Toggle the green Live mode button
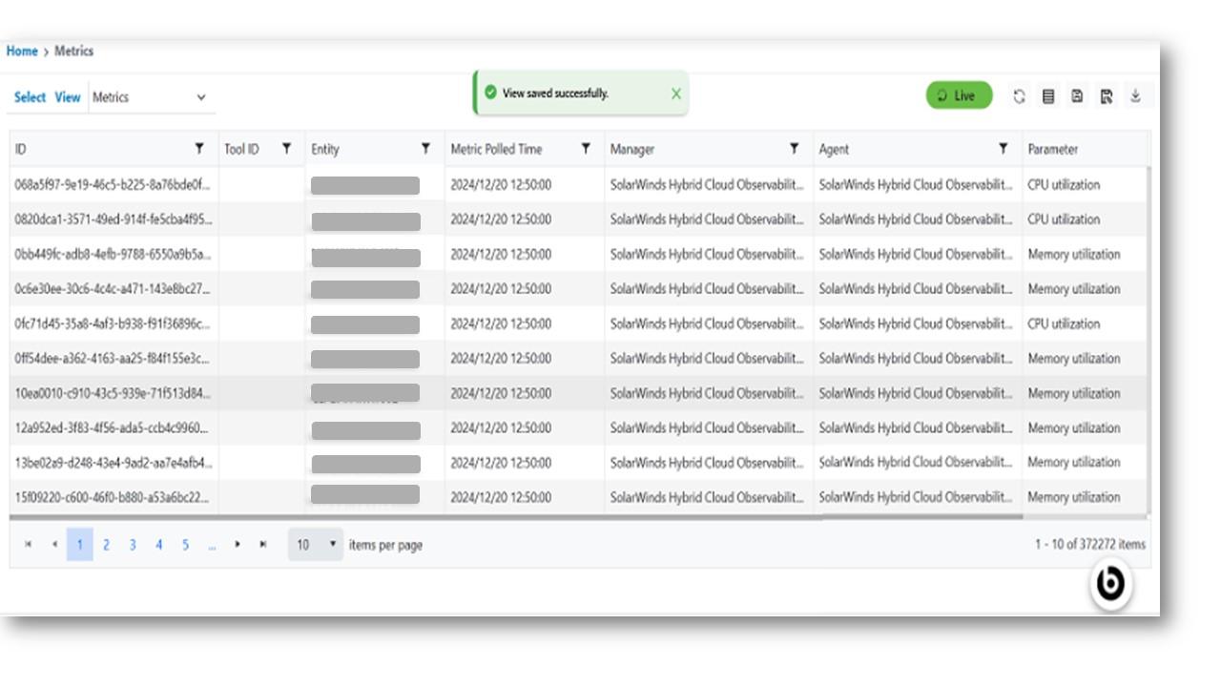This screenshot has width=1221, height=687. (959, 95)
